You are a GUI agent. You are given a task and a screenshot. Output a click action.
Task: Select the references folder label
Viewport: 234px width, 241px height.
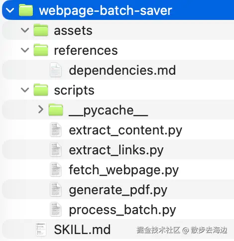pyautogui.click(x=86, y=50)
